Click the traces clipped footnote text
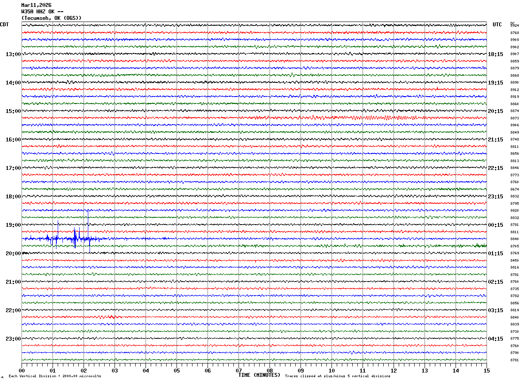 (338, 376)
